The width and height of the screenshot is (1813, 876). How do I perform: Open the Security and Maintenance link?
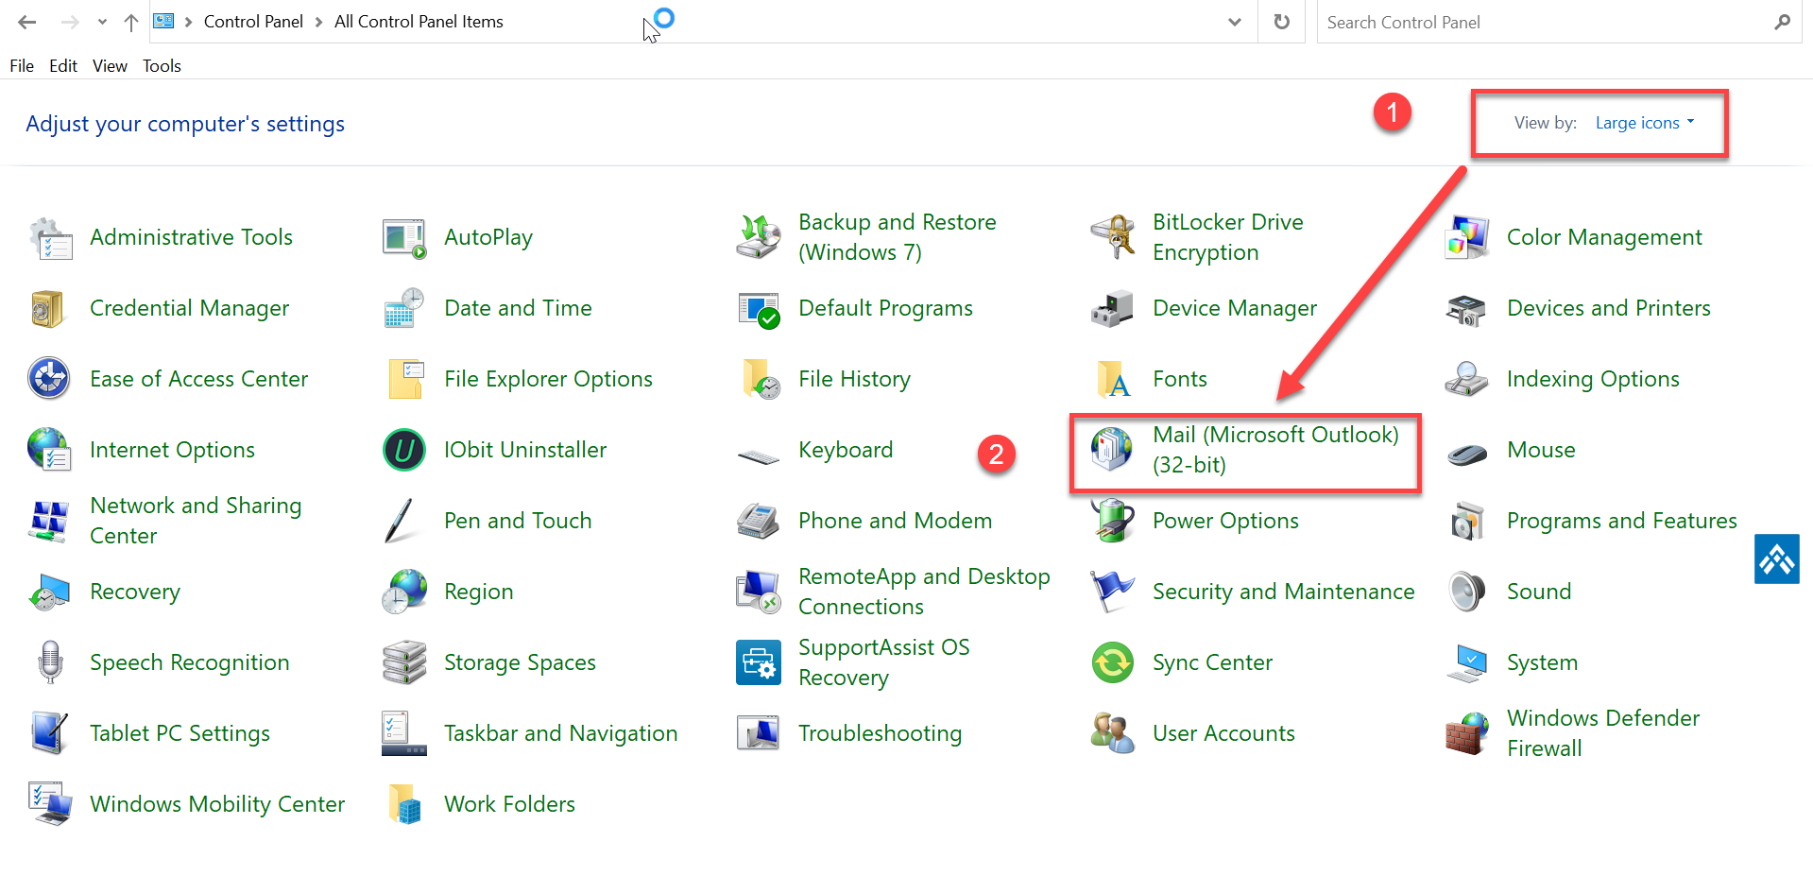tap(1284, 592)
